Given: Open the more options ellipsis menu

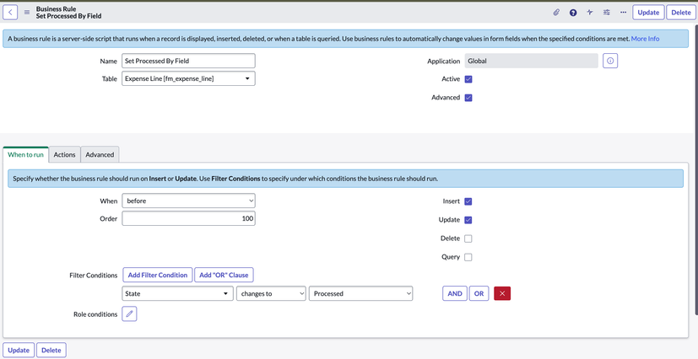Looking at the screenshot, I should click(x=623, y=12).
